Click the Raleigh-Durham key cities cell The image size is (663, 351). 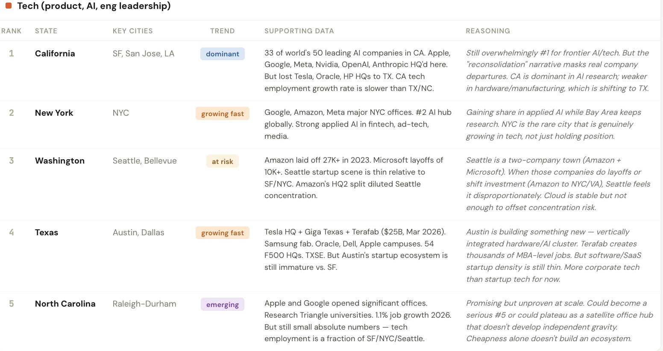(x=144, y=304)
